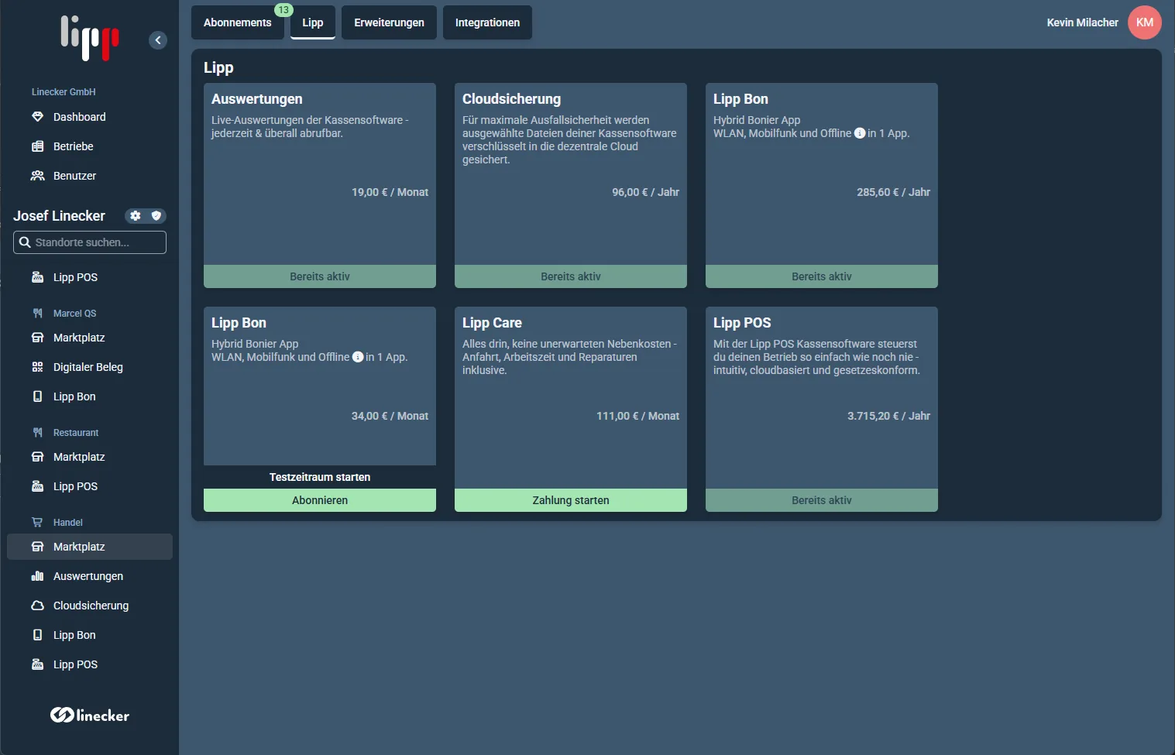The width and height of the screenshot is (1175, 755).
Task: Open Marktplatz under Marcel QS
Action: click(90, 338)
